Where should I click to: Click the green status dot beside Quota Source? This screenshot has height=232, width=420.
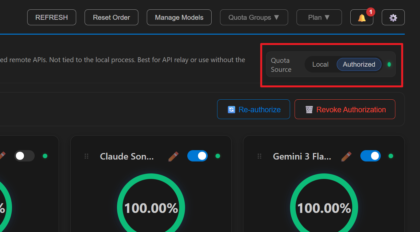coord(389,64)
